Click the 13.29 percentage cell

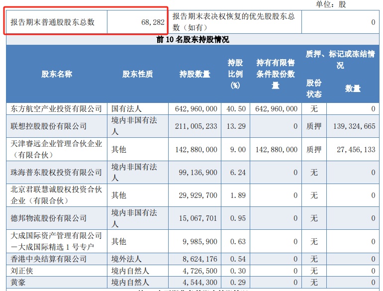236,126
